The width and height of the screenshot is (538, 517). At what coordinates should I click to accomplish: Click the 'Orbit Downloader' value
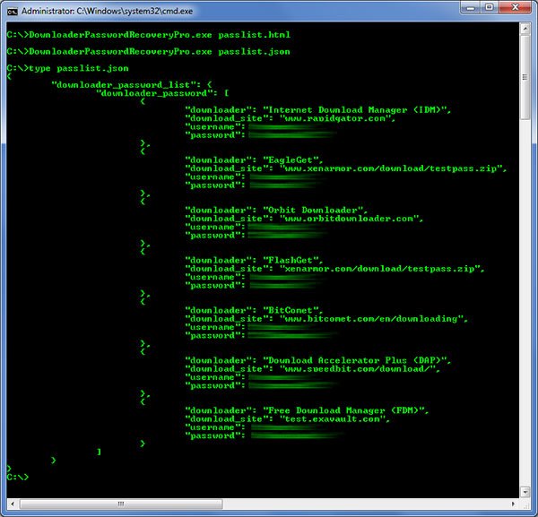tap(313, 210)
